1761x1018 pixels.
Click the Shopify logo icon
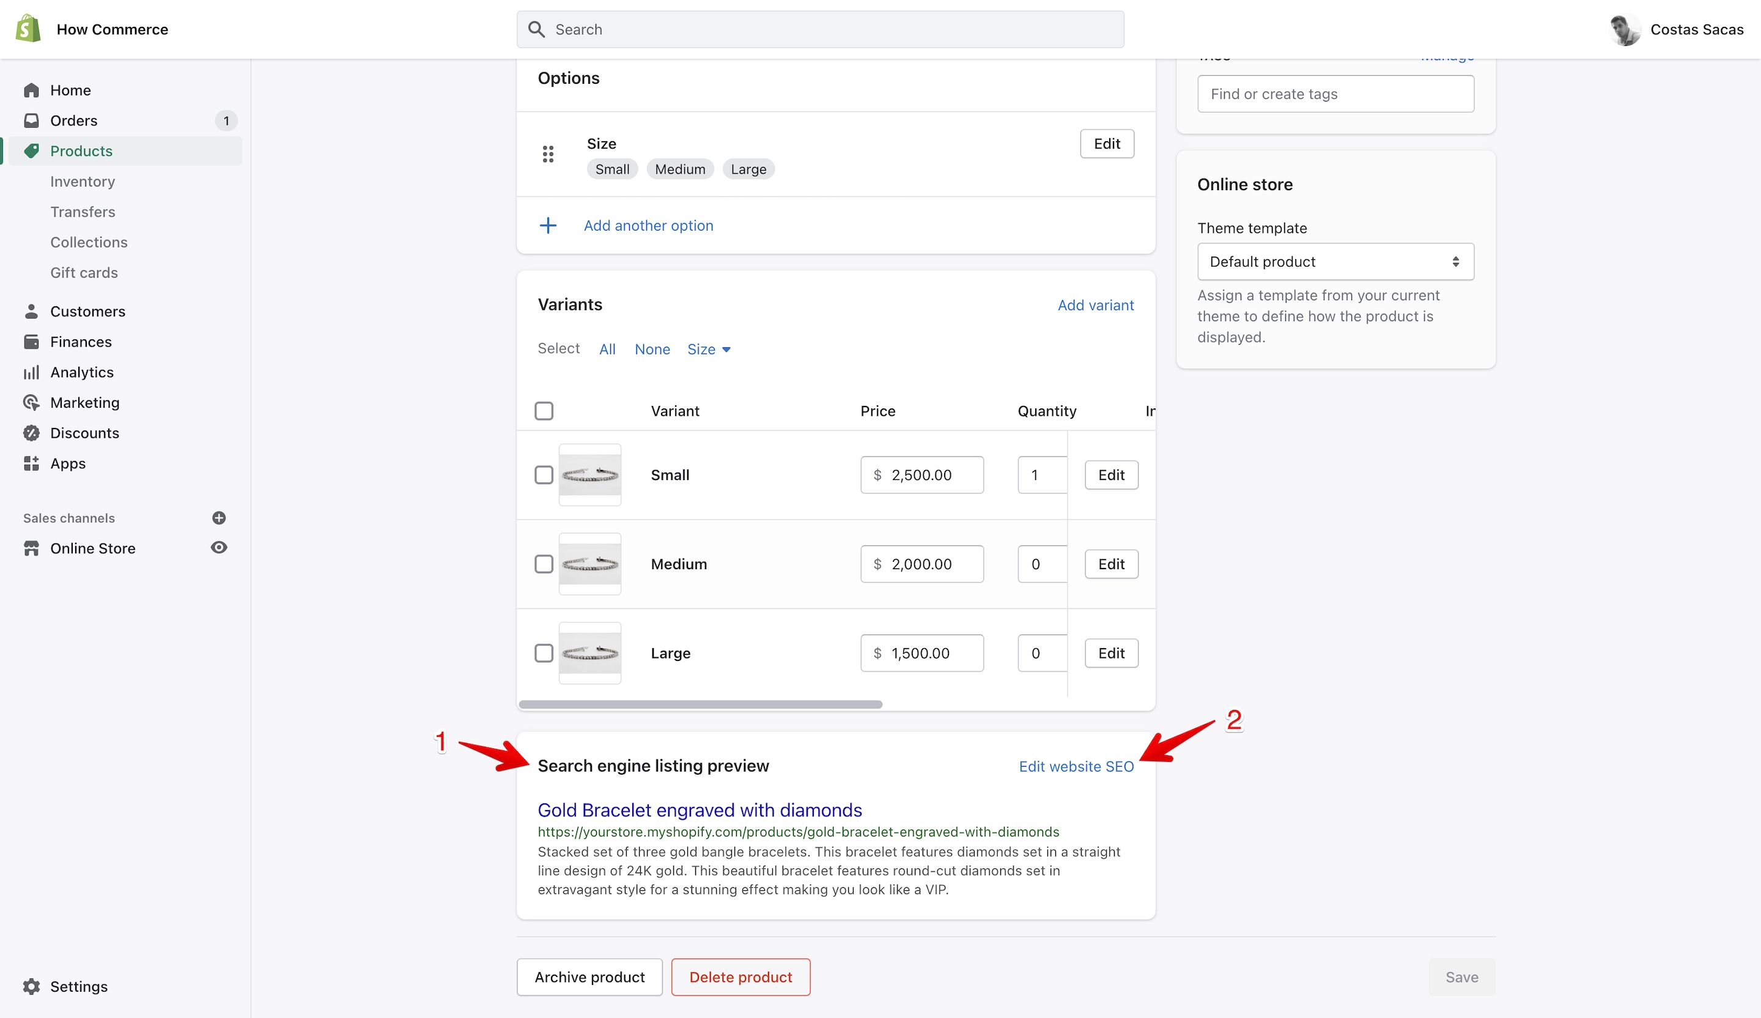click(28, 29)
